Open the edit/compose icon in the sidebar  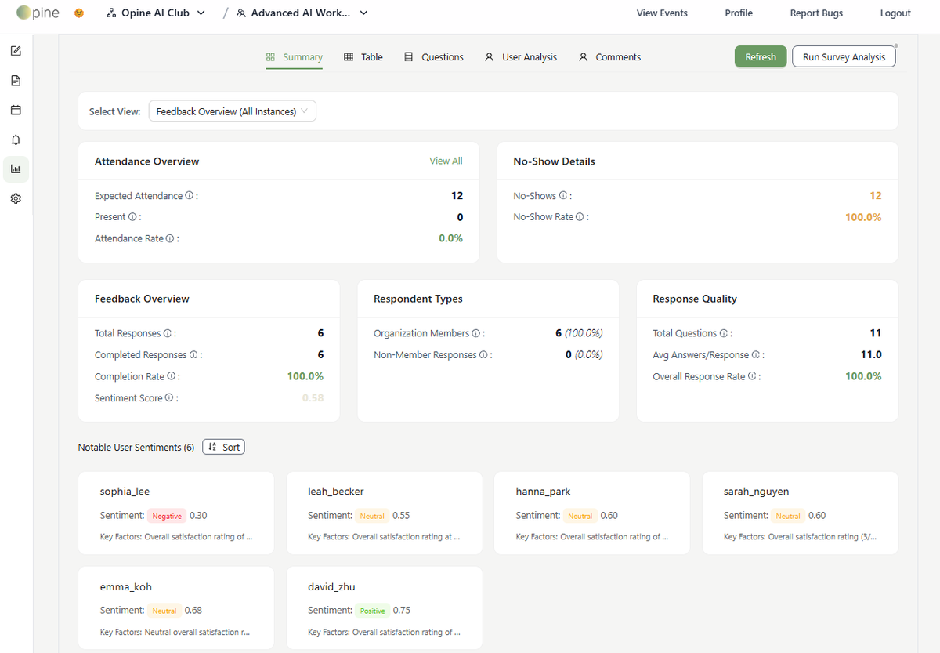[16, 52]
